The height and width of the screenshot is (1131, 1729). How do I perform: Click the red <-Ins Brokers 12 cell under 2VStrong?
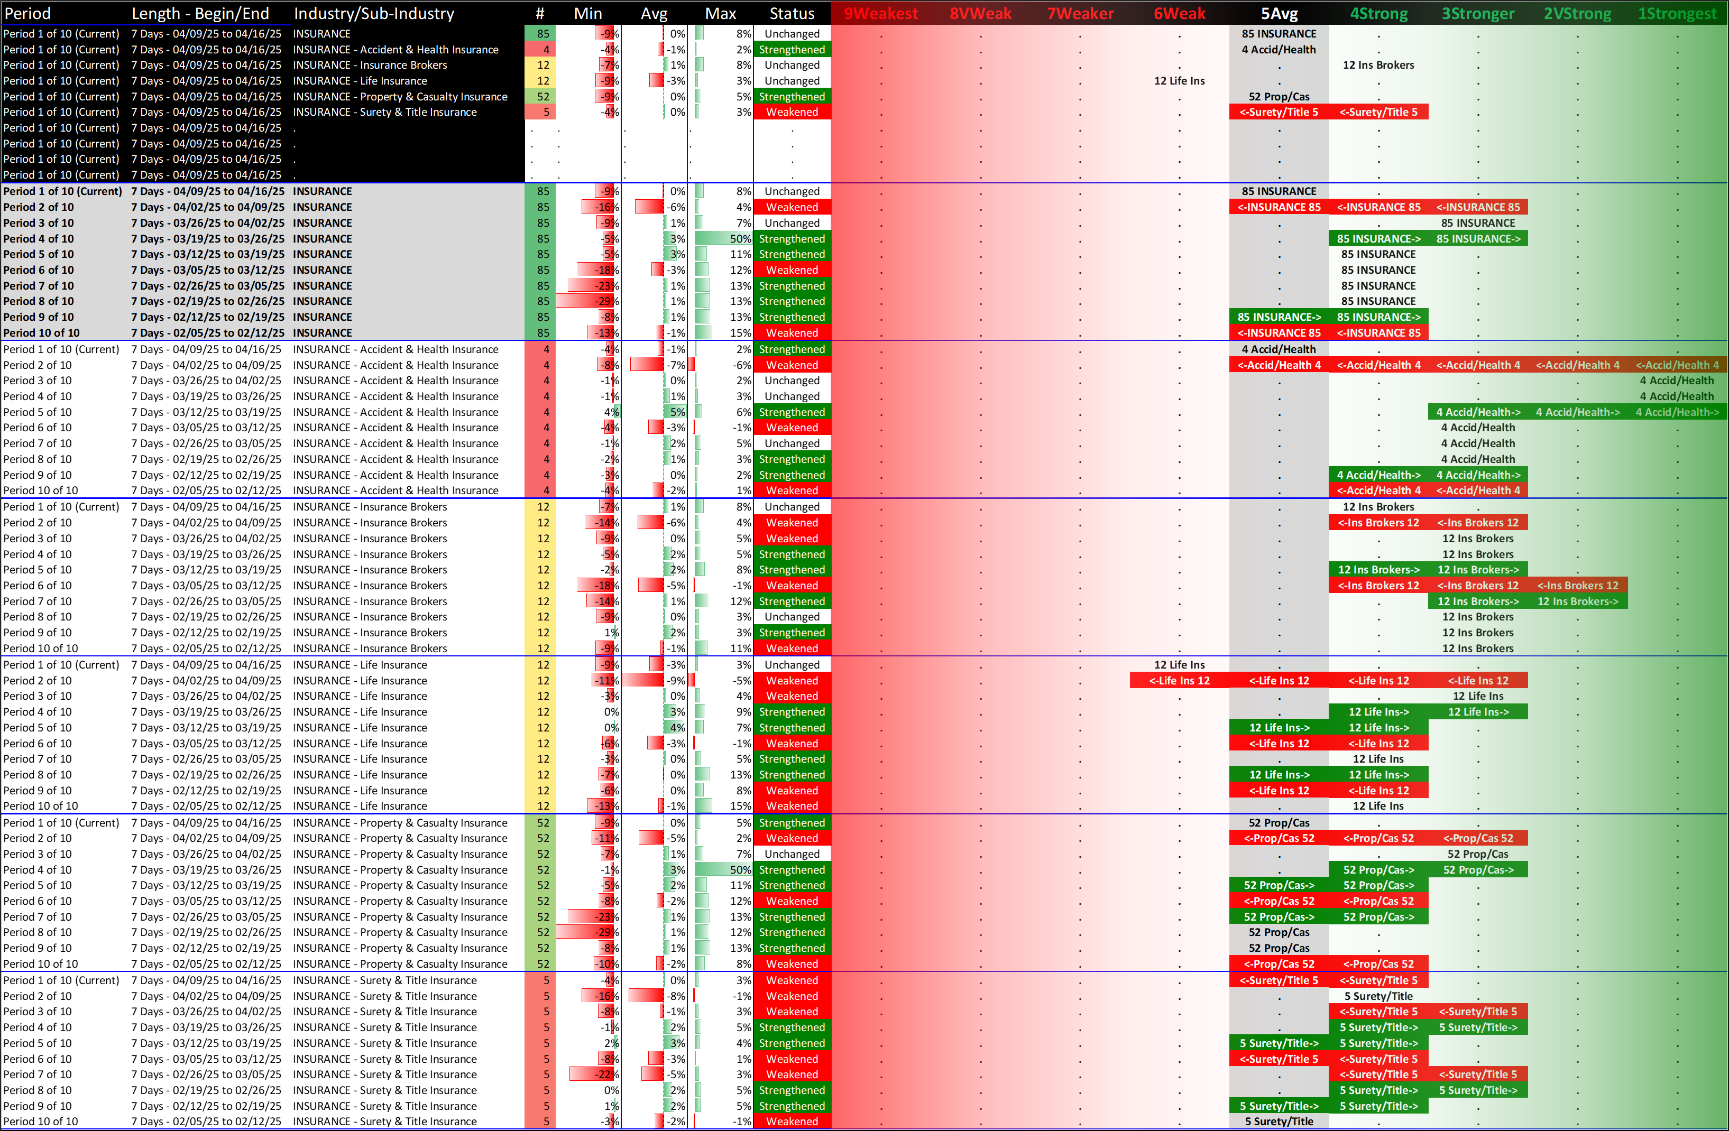pos(1577,586)
